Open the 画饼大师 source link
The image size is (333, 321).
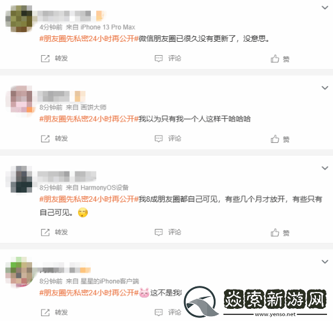[x=93, y=107]
